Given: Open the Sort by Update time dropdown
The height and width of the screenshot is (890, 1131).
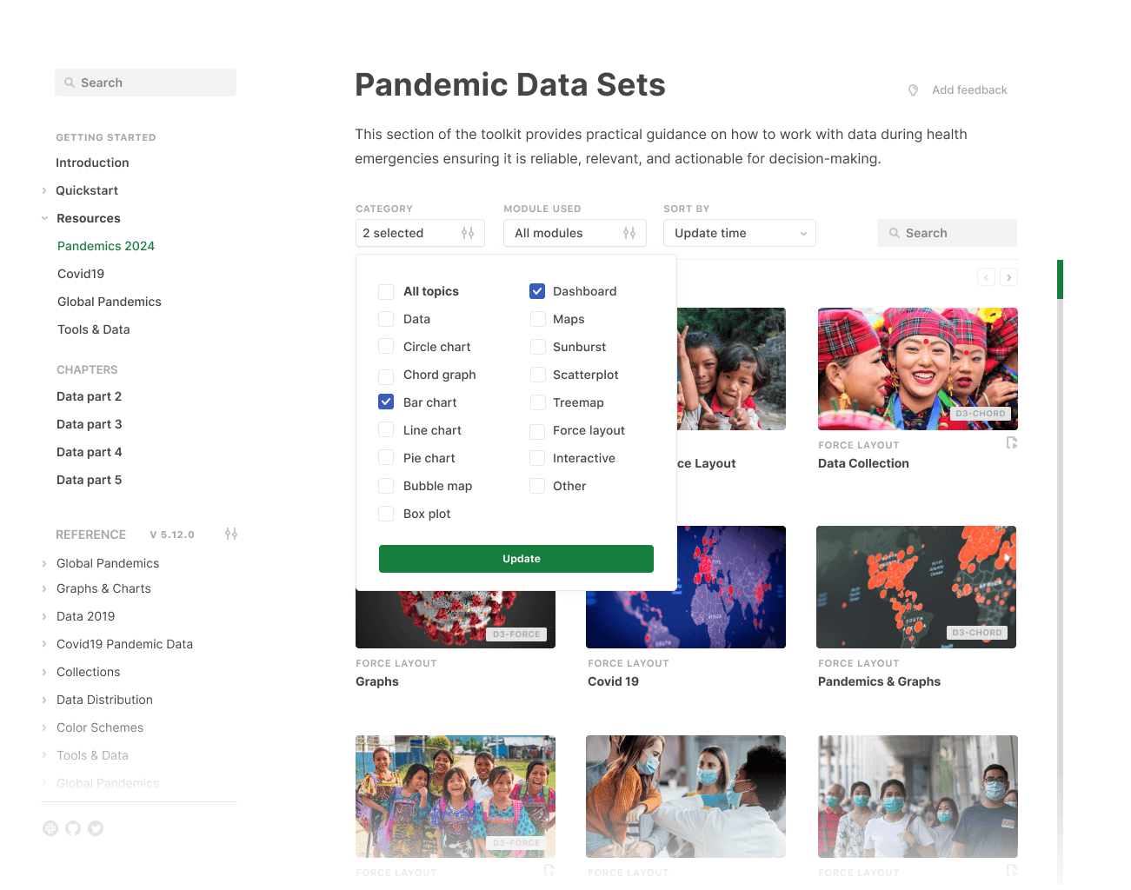Looking at the screenshot, I should pyautogui.click(x=740, y=233).
